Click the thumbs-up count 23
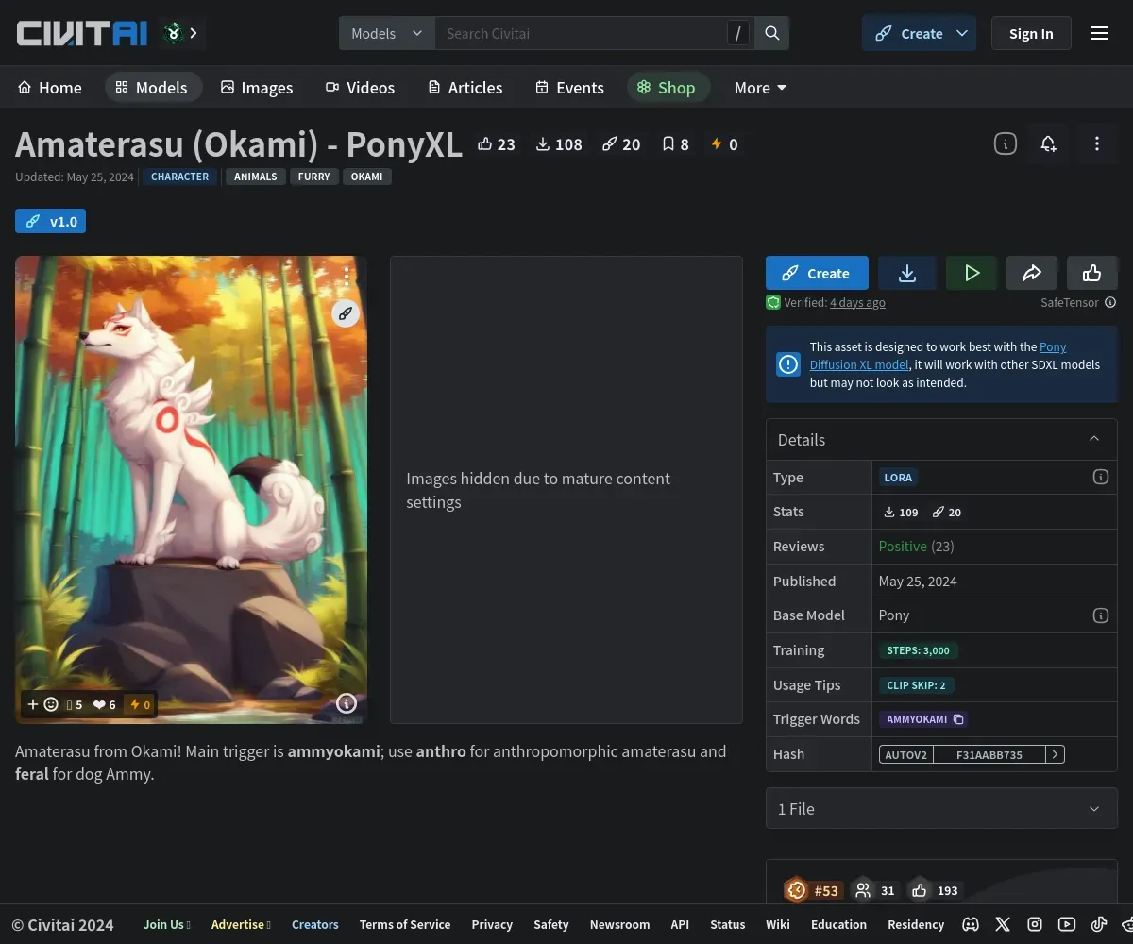Image resolution: width=1133 pixels, height=944 pixels. 497,144
